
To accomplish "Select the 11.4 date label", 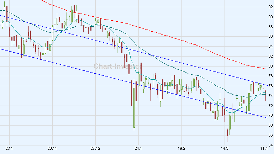I will [263, 148].
